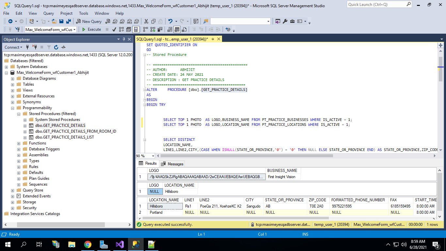
Task: Open the Tools menu
Action: 84,13
